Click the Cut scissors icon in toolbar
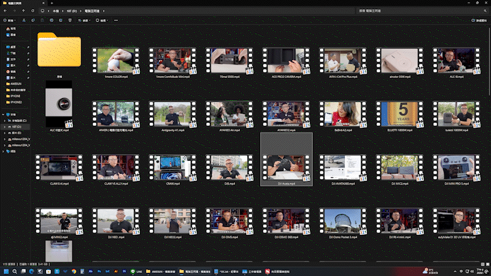 click(x=24, y=20)
